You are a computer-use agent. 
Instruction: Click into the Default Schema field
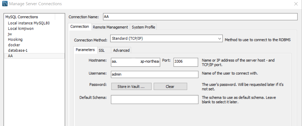(x=155, y=99)
